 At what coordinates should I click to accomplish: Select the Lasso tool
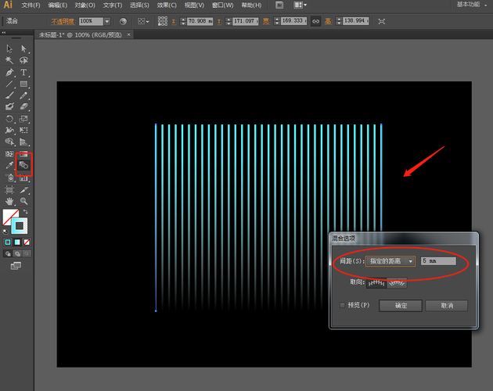pyautogui.click(x=23, y=60)
